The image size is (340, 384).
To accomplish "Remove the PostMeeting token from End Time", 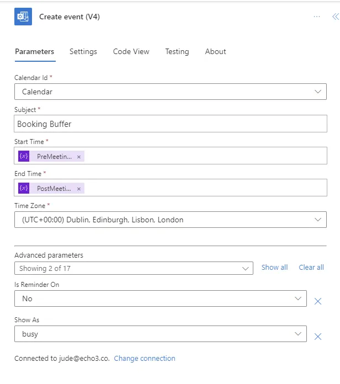I will tap(79, 189).
